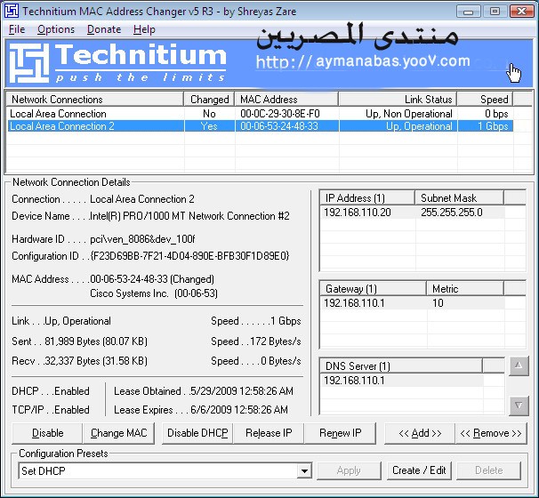Expand the Configuration Presets dropdown arrow
Image resolution: width=539 pixels, height=498 pixels.
tap(304, 470)
